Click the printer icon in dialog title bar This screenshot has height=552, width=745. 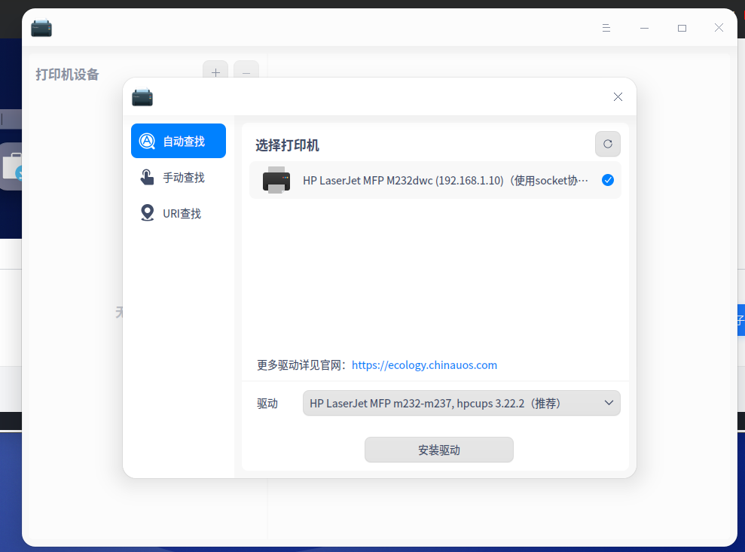click(142, 97)
